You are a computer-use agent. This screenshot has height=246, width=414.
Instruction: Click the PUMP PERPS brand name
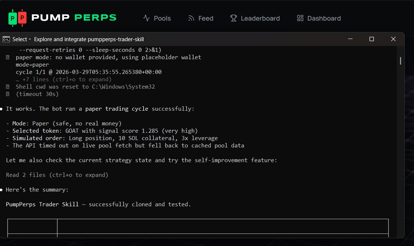[74, 18]
